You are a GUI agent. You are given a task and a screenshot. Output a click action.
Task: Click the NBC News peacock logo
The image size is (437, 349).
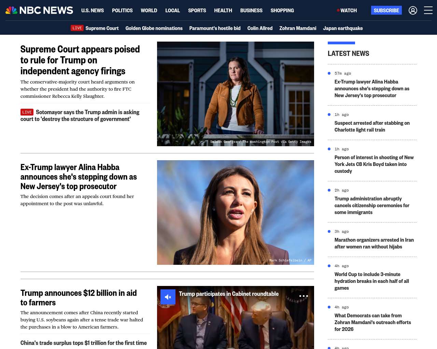(39, 10)
